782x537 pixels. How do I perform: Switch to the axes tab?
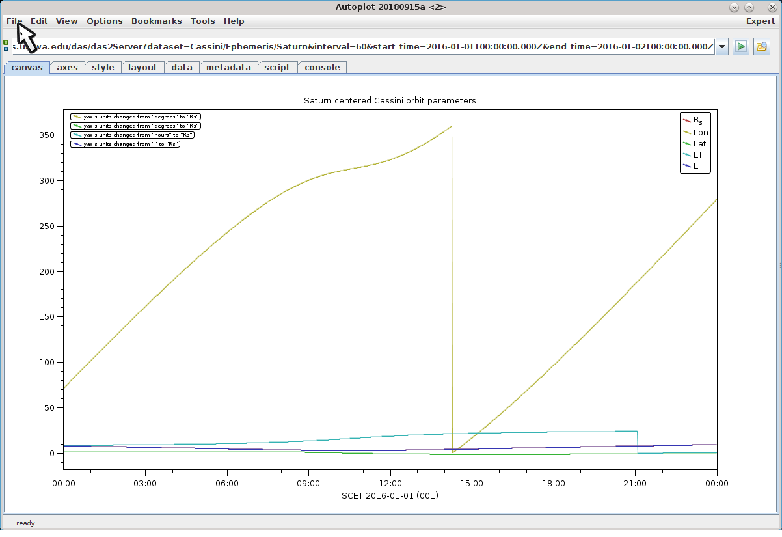67,67
